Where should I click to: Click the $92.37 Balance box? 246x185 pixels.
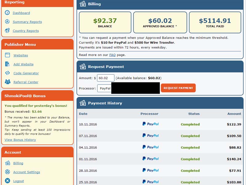coord(105,22)
